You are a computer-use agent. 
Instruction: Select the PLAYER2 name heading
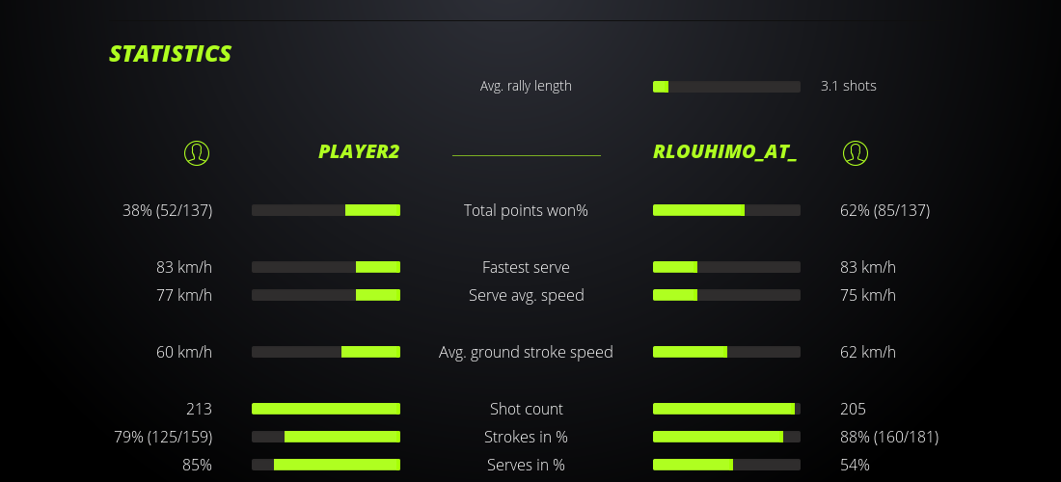[x=359, y=152]
